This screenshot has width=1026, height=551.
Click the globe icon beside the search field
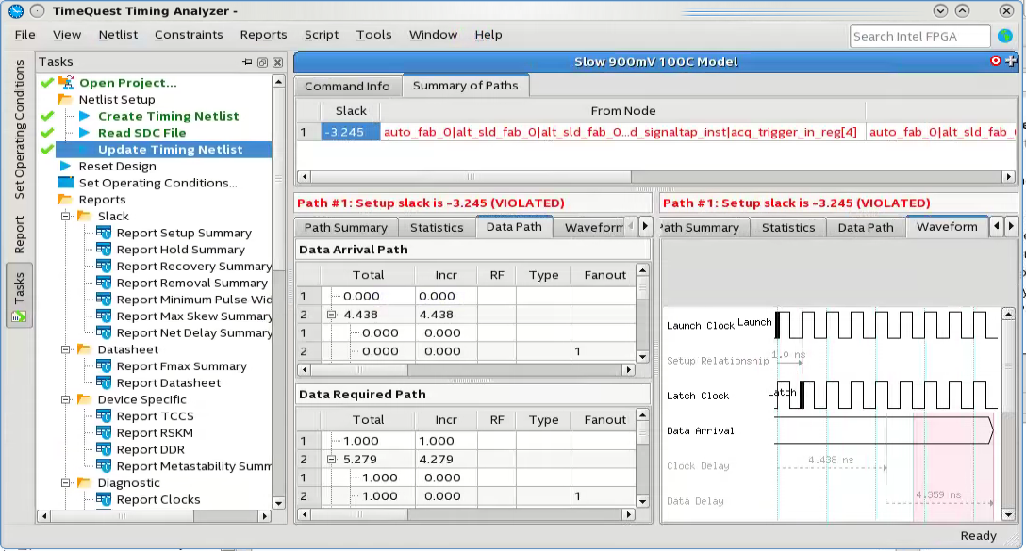click(x=1005, y=36)
